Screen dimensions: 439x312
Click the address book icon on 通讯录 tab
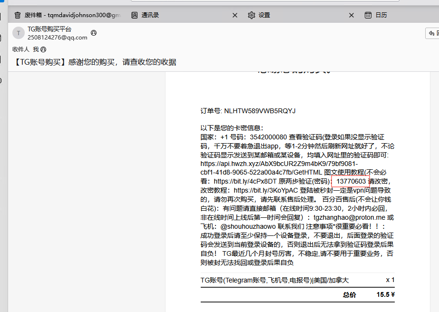tap(135, 15)
